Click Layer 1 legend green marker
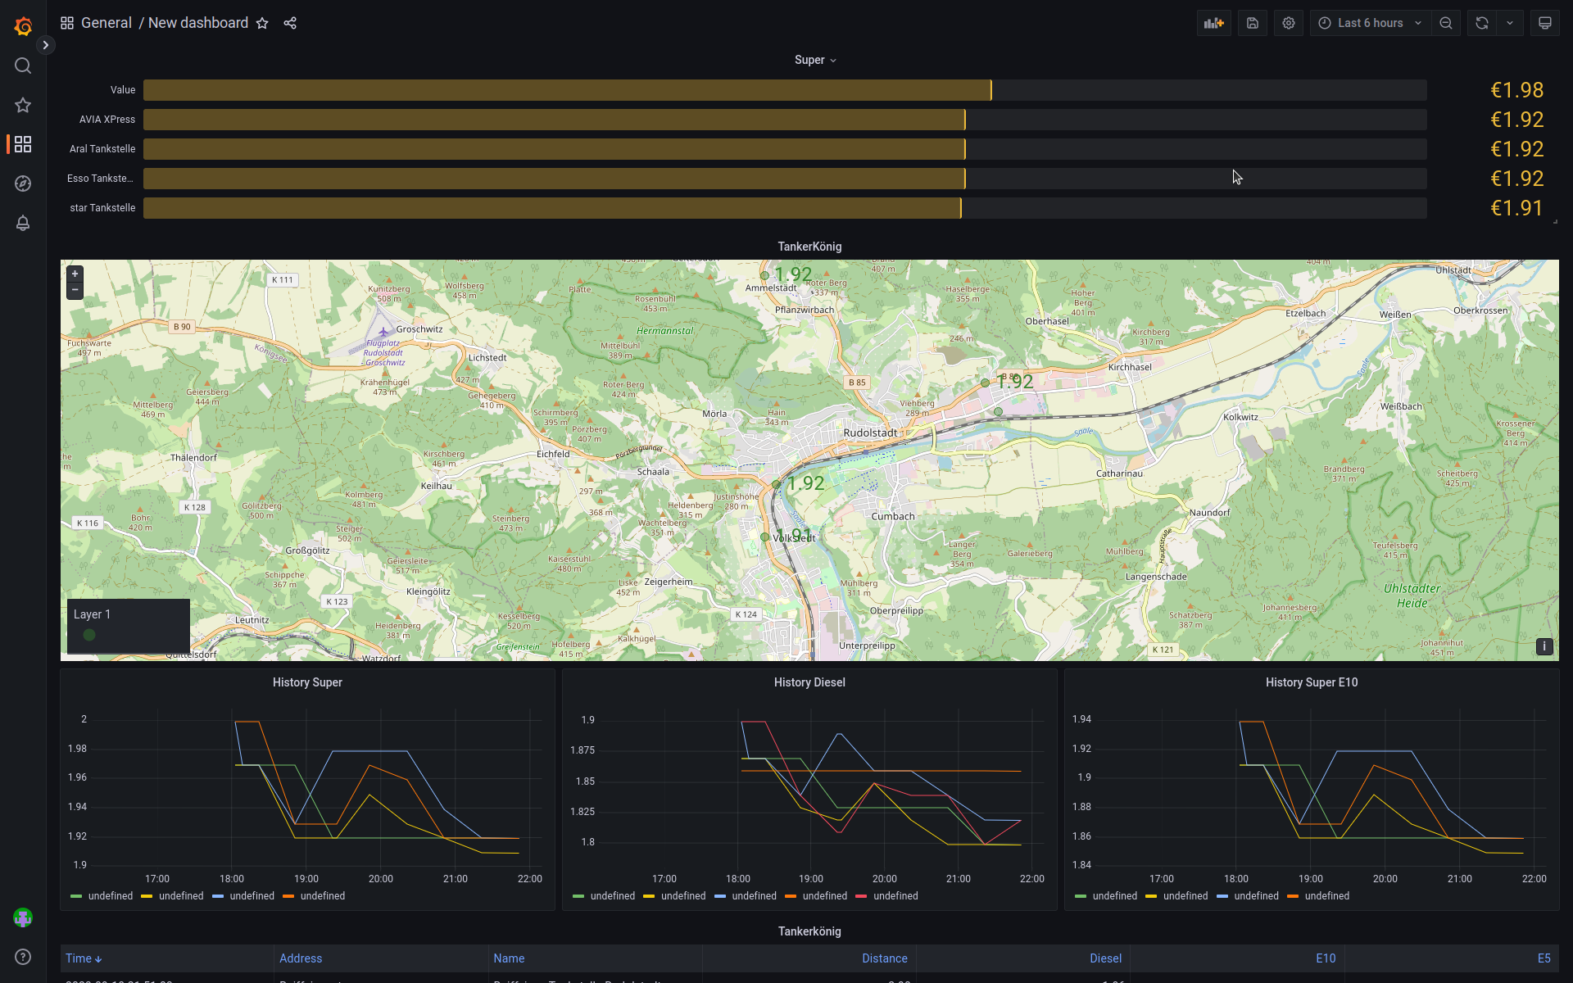This screenshot has width=1573, height=983. (89, 635)
